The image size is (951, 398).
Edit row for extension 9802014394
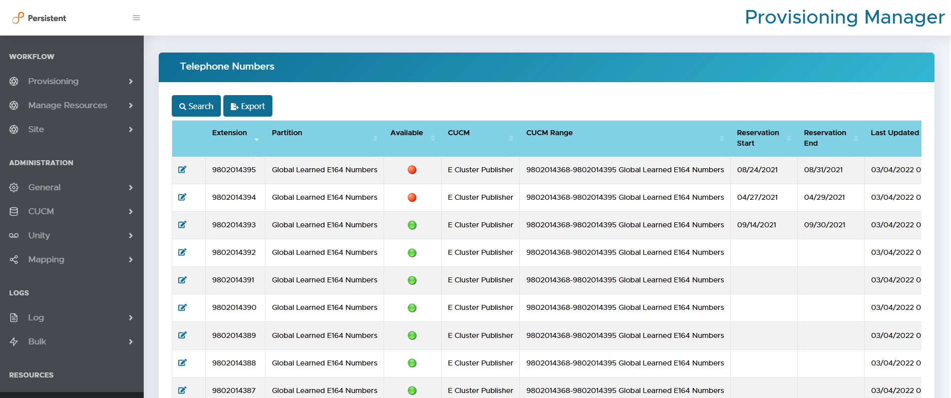182,197
